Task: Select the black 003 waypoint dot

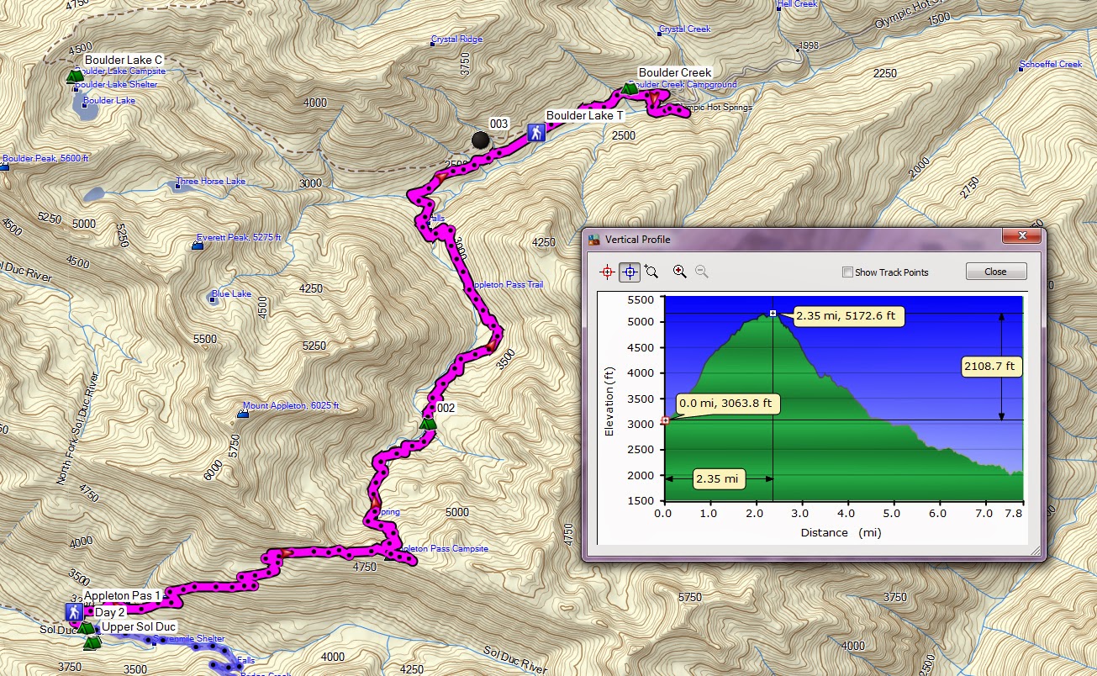Action: click(481, 140)
